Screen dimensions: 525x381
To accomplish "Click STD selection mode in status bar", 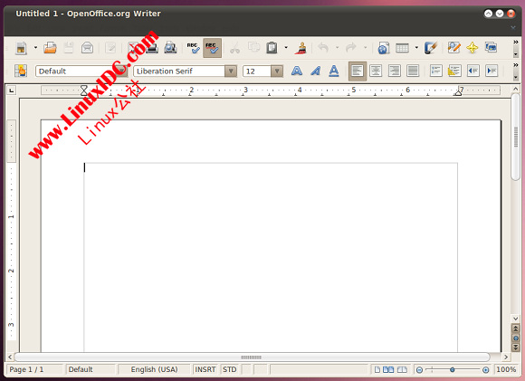I will [x=230, y=369].
